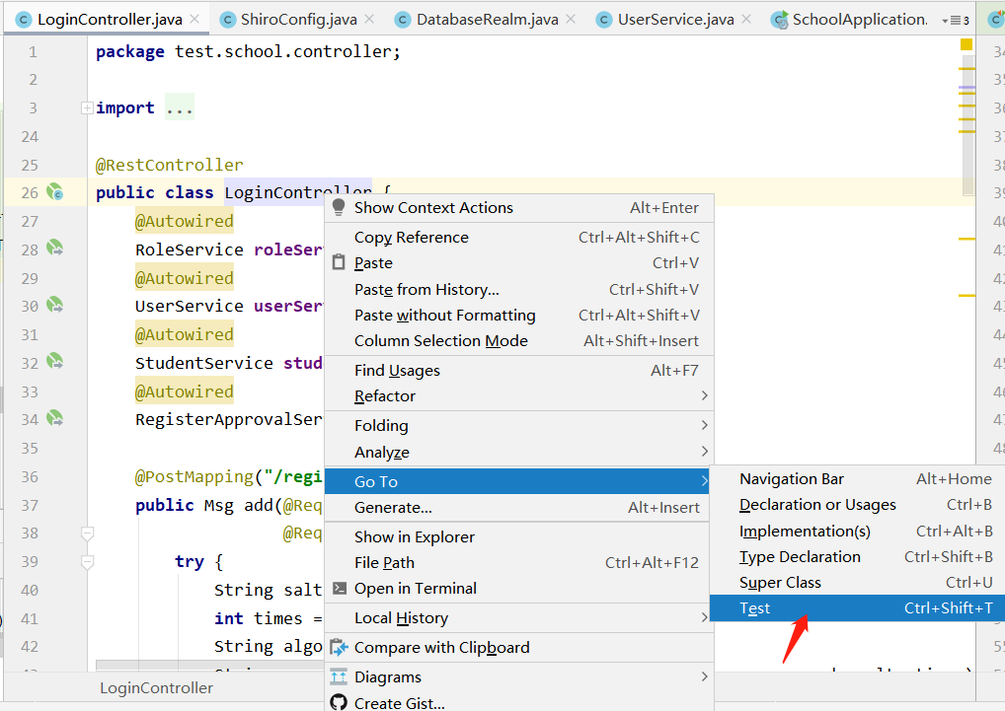Close the UserService.java tab
The width and height of the screenshot is (1005, 711).
click(x=746, y=19)
